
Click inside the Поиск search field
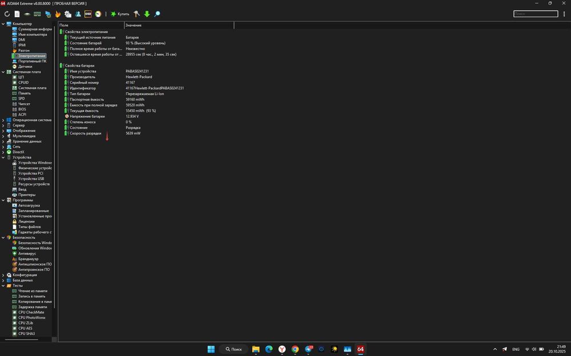(536, 14)
